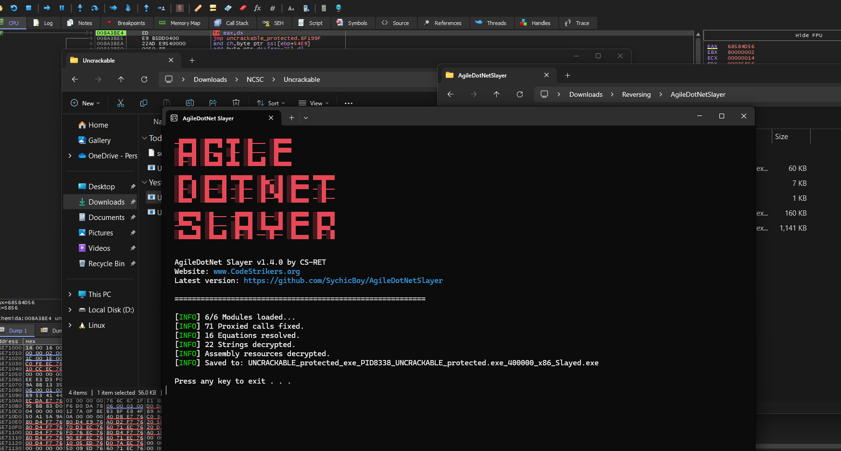Open the New dropdown in Explorer

[86, 103]
